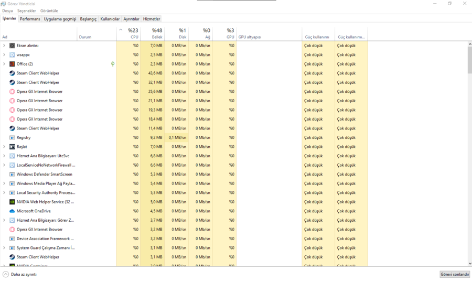
Task: Click the Device Association Framework icon
Action: click(x=12, y=238)
